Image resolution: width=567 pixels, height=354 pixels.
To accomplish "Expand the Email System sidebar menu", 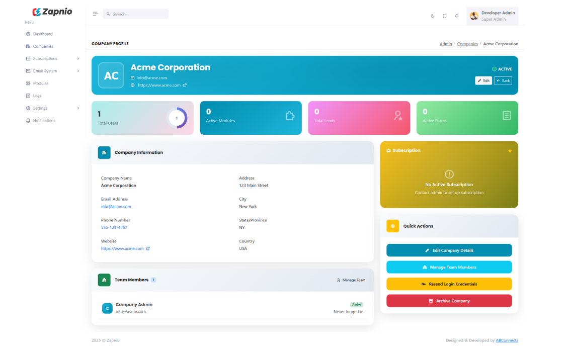I will pyautogui.click(x=52, y=71).
